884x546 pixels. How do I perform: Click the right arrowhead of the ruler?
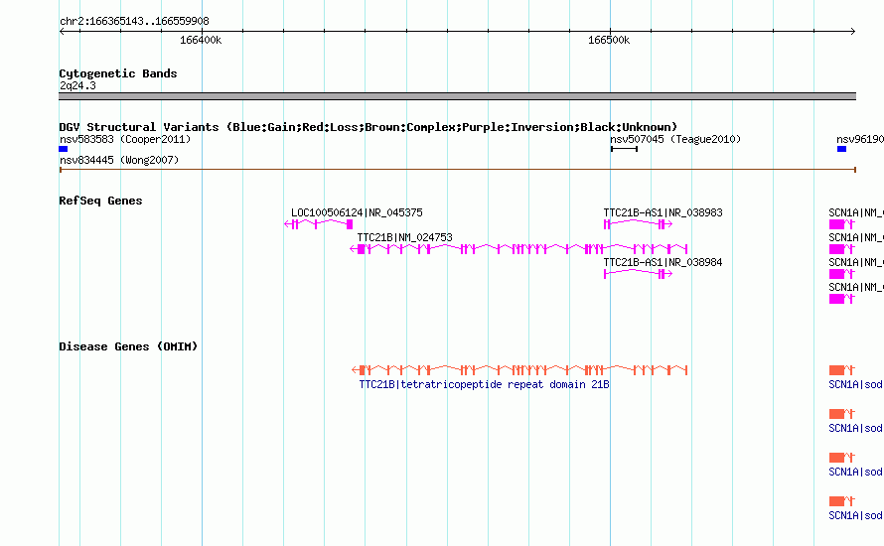(x=852, y=32)
